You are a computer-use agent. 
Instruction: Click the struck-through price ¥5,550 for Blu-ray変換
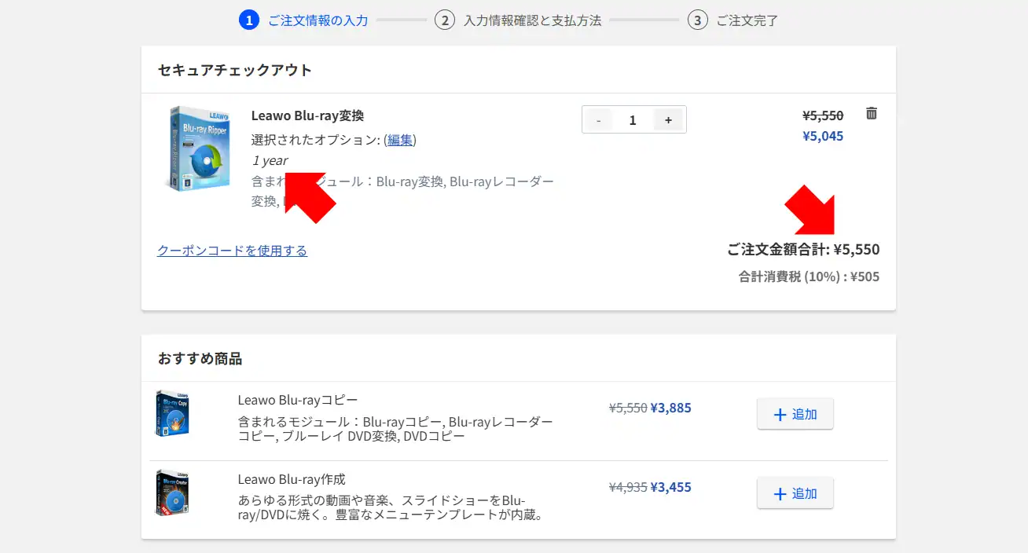click(823, 115)
